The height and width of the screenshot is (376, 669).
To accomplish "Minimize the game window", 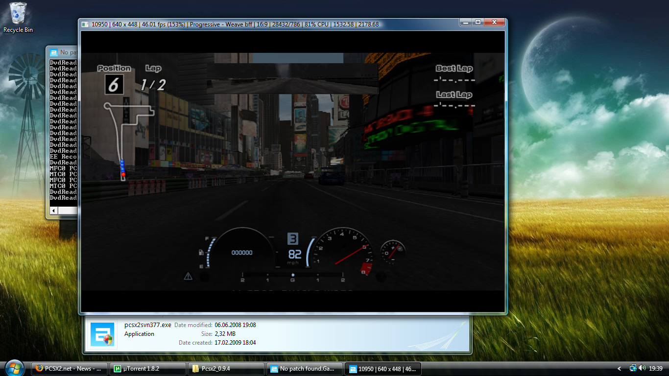I will 465,23.
